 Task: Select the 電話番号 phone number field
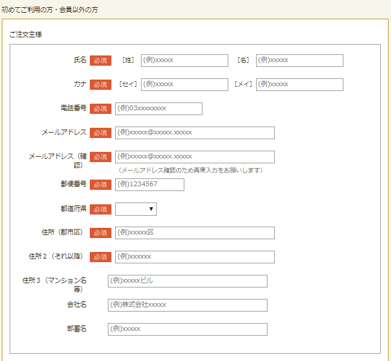(x=158, y=108)
